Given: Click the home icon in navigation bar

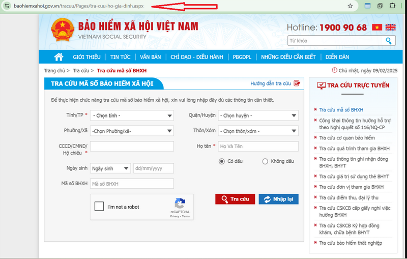Looking at the screenshot, I should click(x=59, y=57).
